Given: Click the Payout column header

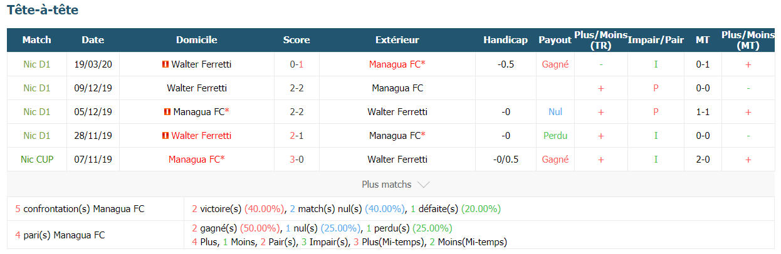Looking at the screenshot, I should coord(555,40).
